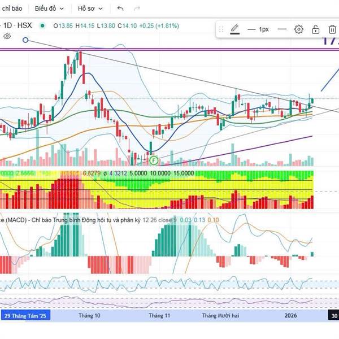Grab the drawing toolbar drag handle dots
339x339 pixels.
[221, 29]
